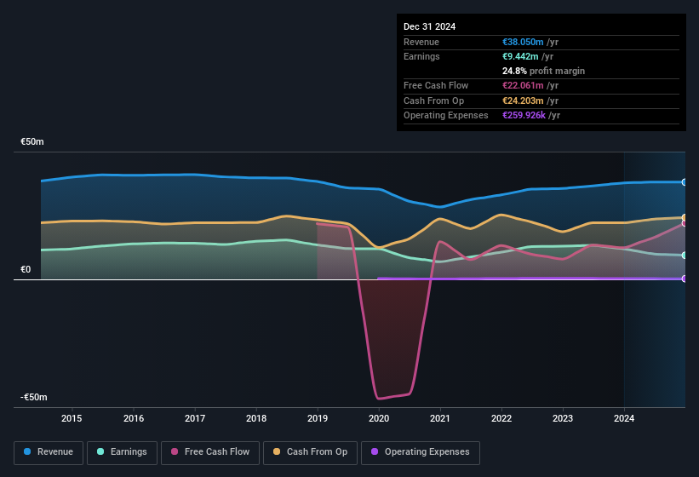The width and height of the screenshot is (699, 477).
Task: Click the Earnings endpoint marker on chart
Action: pos(685,256)
